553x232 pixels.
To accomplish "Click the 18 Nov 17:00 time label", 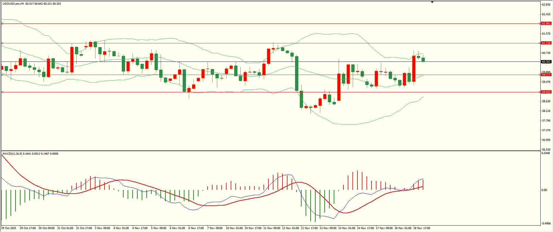I will pos(422,228).
